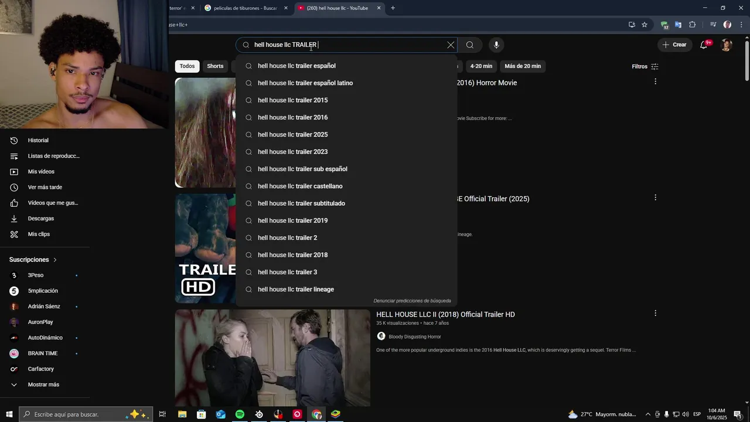Select the 4-20 min filter chip
This screenshot has width=750, height=422.
[x=481, y=66]
